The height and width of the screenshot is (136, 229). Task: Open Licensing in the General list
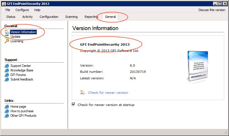point(17,41)
